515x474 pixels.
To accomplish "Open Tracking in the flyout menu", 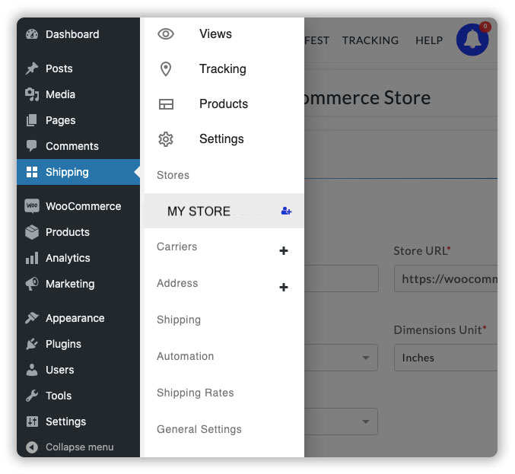I will coord(223,69).
